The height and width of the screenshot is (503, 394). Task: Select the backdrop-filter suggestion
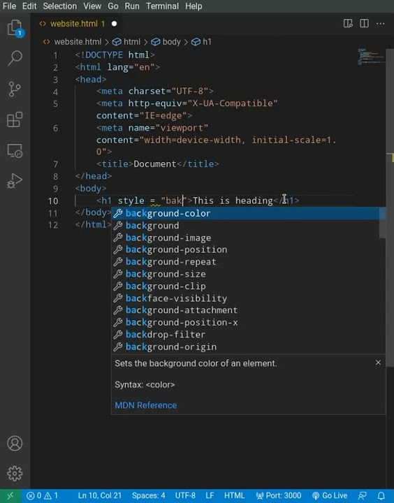click(245, 335)
